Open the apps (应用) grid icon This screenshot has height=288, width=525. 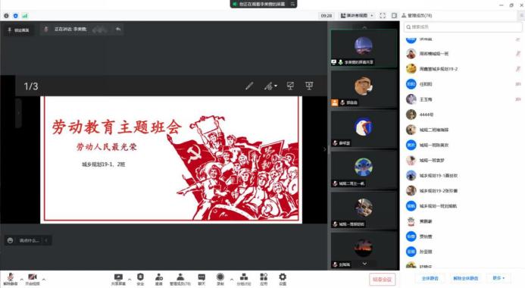click(x=264, y=279)
